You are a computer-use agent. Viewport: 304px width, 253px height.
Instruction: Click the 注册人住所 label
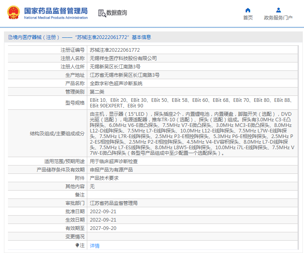[x=73, y=67]
